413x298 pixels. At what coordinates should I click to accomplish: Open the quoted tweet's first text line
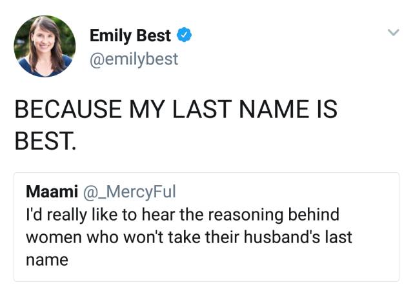click(x=182, y=214)
